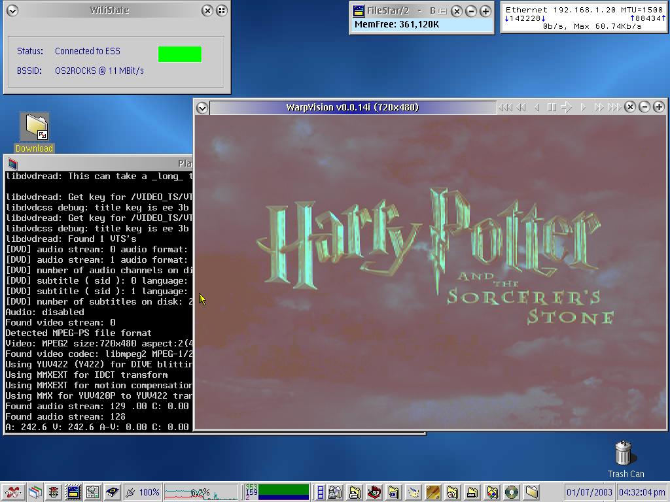Click the games folder icon in taskbar
The height and width of the screenshot is (502, 670).
coord(453,493)
